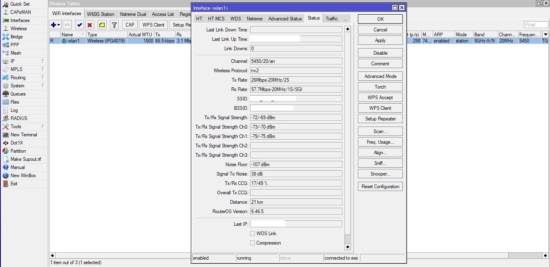The width and height of the screenshot is (550, 267).
Task: Open the filter icon in Wireless Tables toolbar
Action: pos(114,25)
